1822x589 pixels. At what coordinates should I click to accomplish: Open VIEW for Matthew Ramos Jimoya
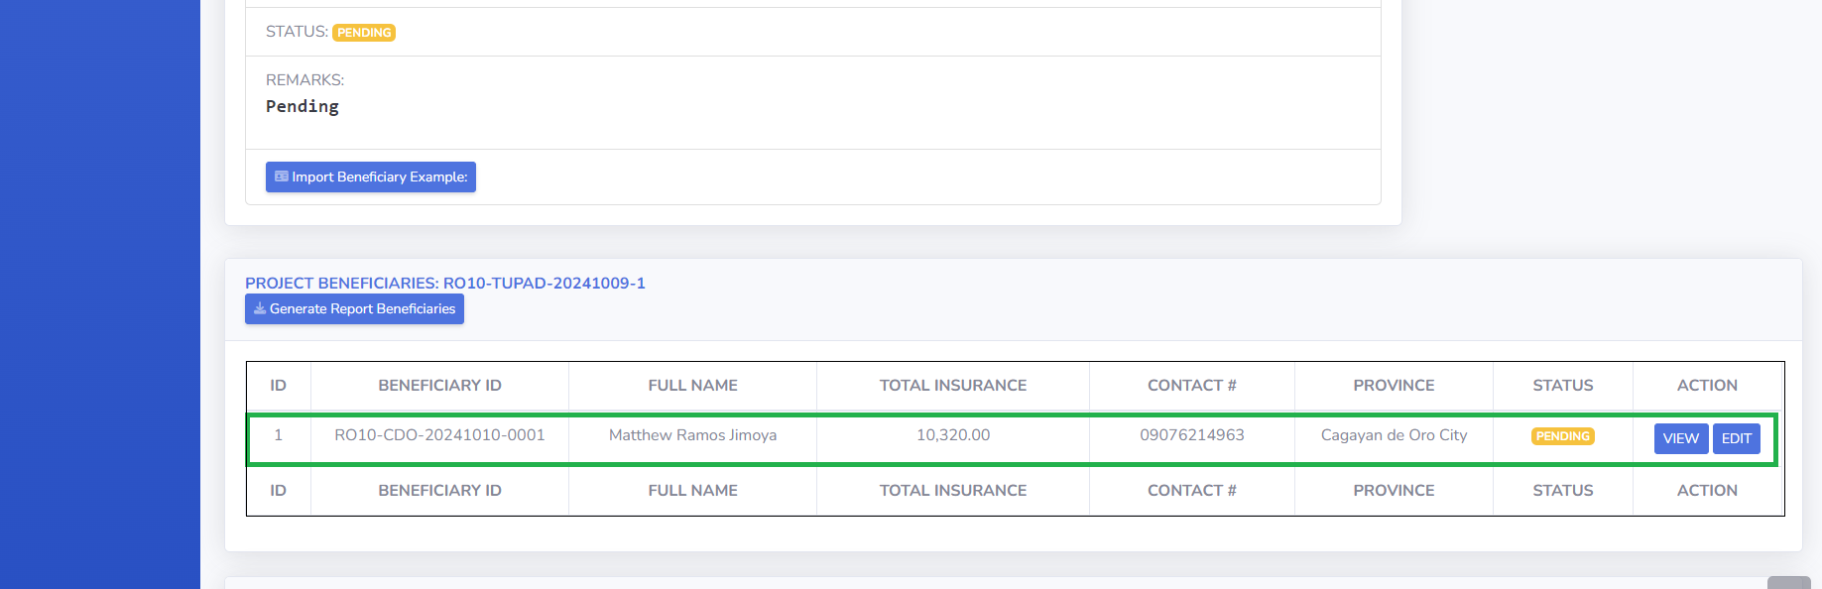pyautogui.click(x=1681, y=438)
